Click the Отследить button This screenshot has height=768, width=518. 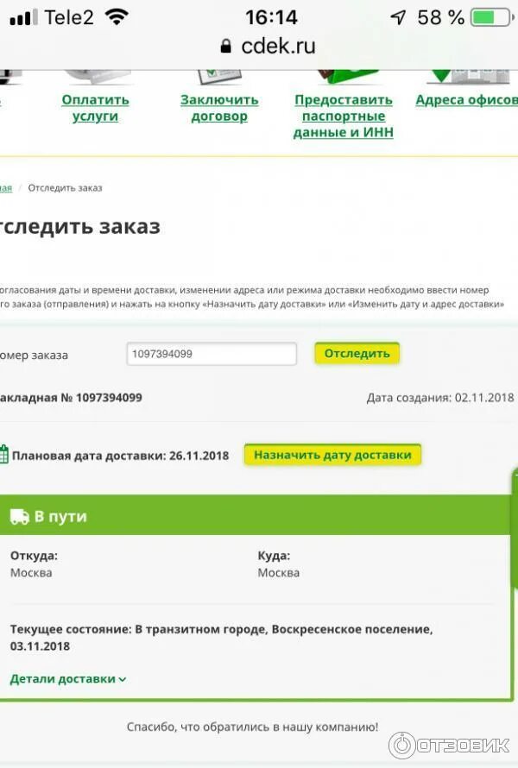point(357,354)
